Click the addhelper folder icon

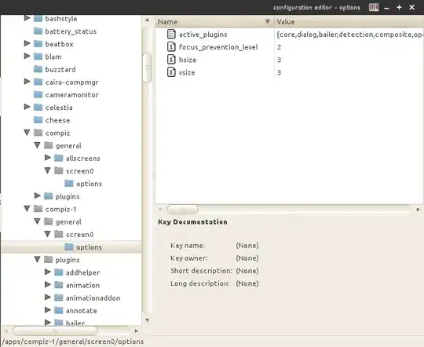click(x=59, y=272)
